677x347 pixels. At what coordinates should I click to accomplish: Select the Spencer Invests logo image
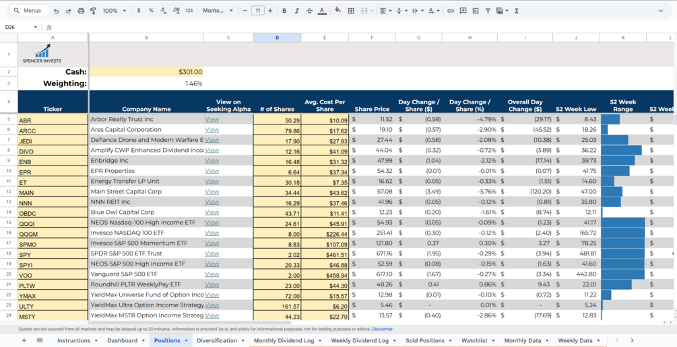(x=42, y=53)
